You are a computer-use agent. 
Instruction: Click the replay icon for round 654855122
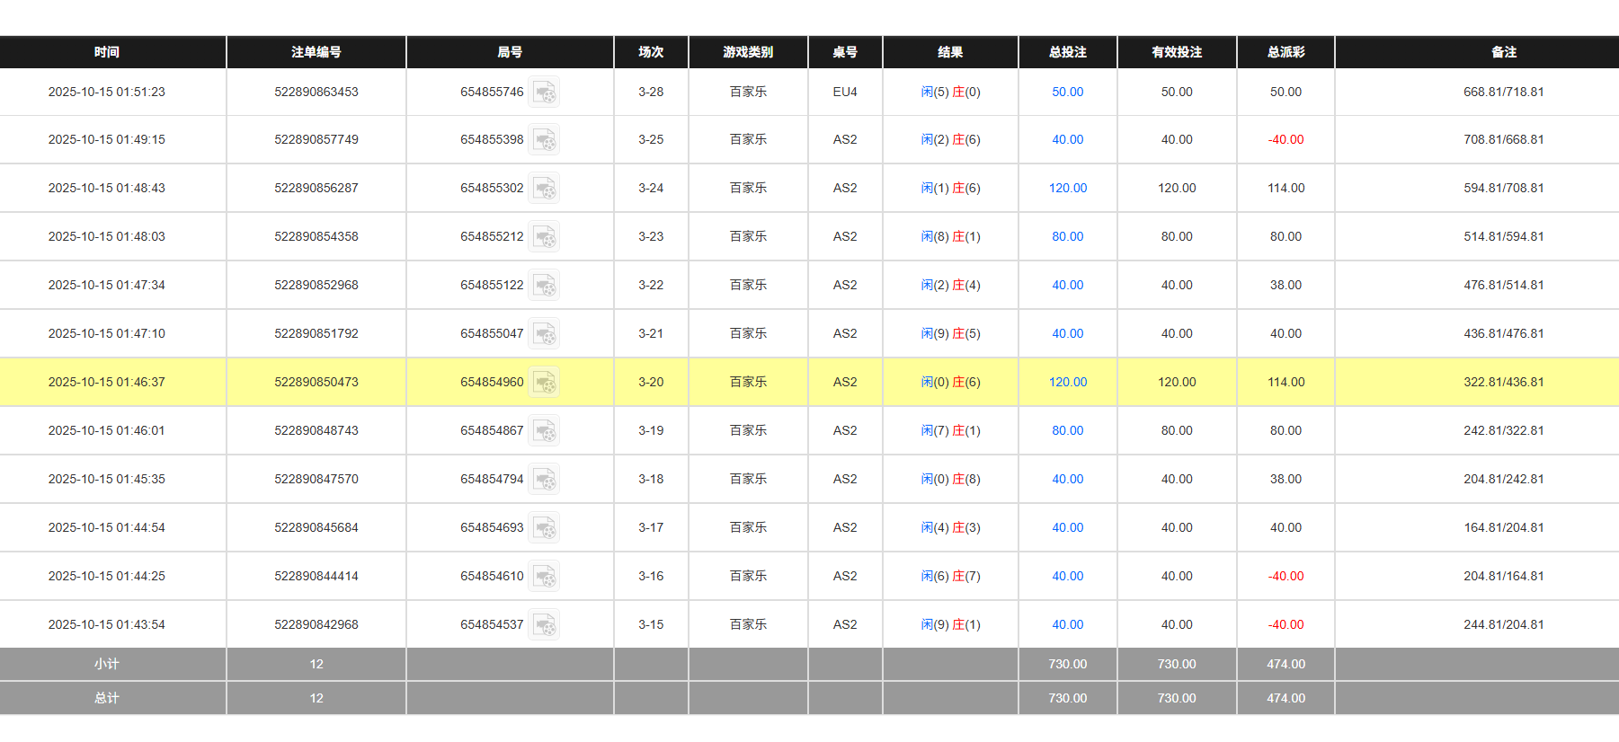tap(544, 286)
